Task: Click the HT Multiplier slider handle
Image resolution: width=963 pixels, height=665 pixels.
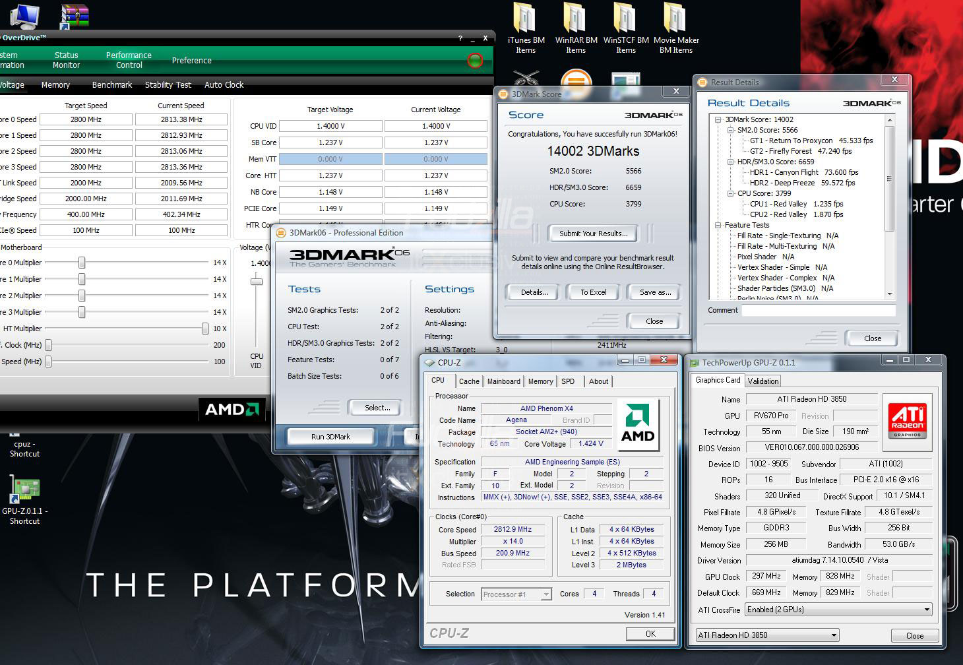Action: click(x=205, y=329)
